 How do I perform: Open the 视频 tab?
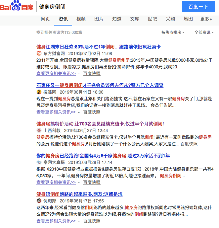pos(81,19)
